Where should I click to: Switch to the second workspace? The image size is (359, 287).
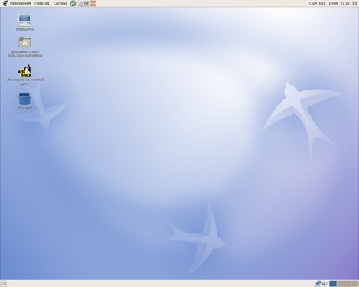click(x=340, y=283)
